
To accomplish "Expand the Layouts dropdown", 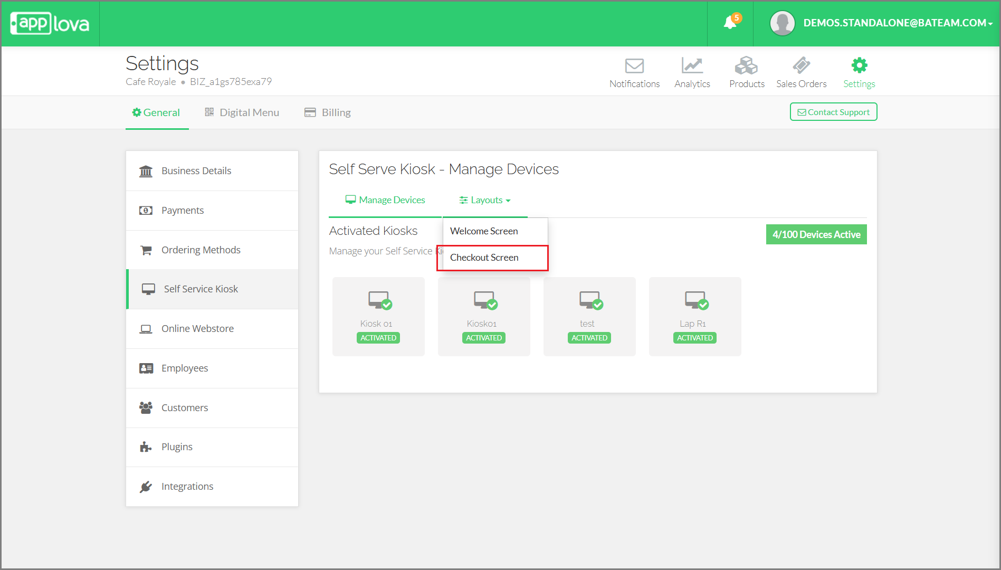I will [x=485, y=200].
